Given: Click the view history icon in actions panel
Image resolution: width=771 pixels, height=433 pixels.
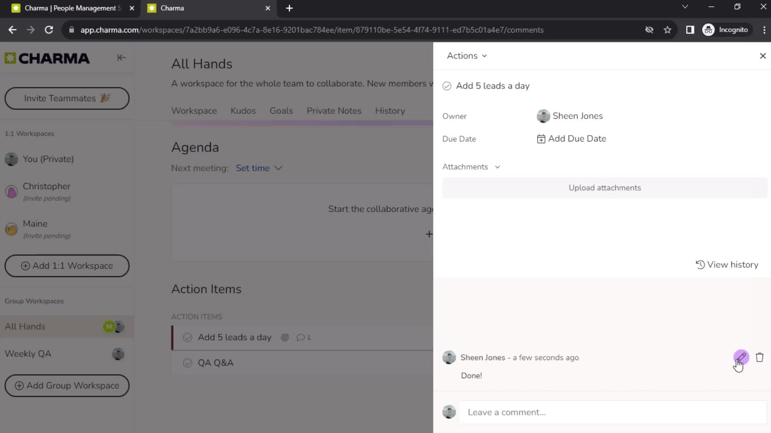Looking at the screenshot, I should 700,264.
